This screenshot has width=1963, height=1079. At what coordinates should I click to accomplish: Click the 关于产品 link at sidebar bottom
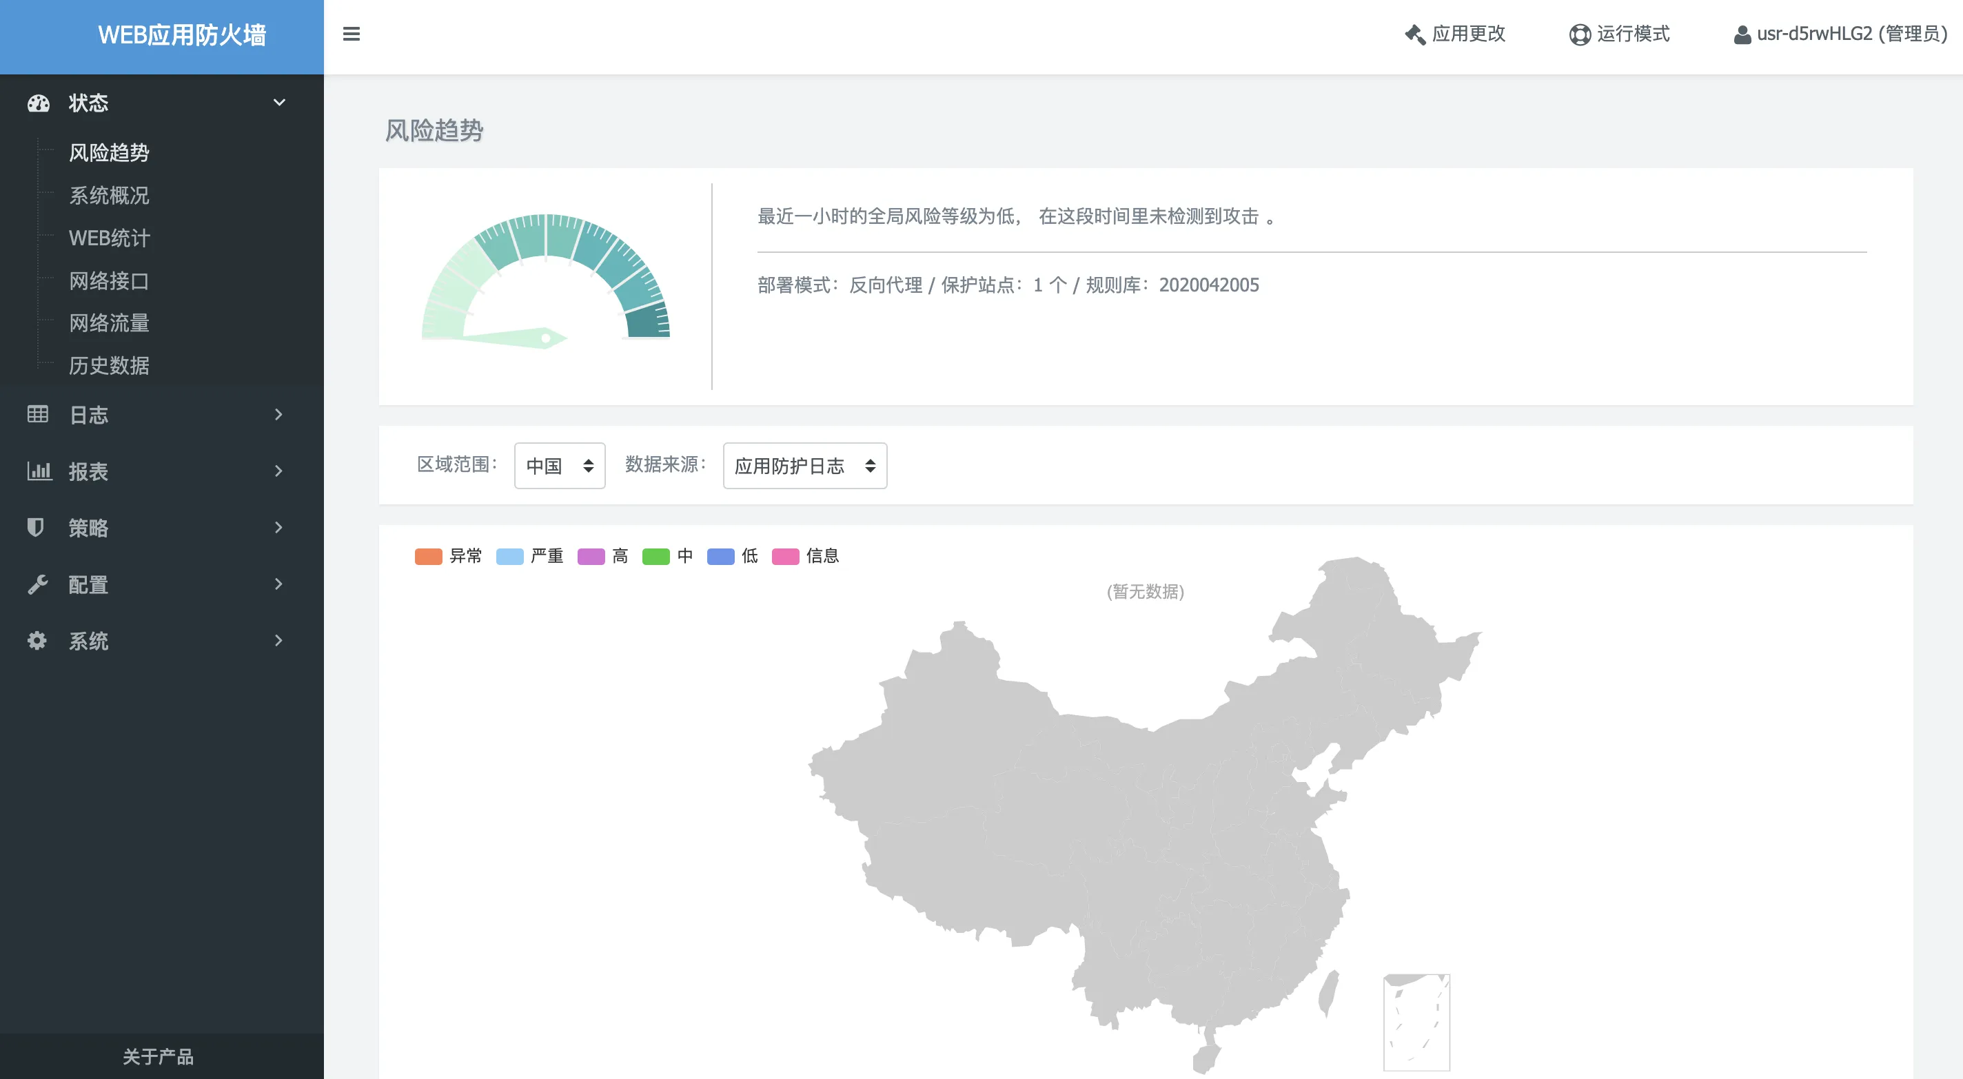point(159,1056)
